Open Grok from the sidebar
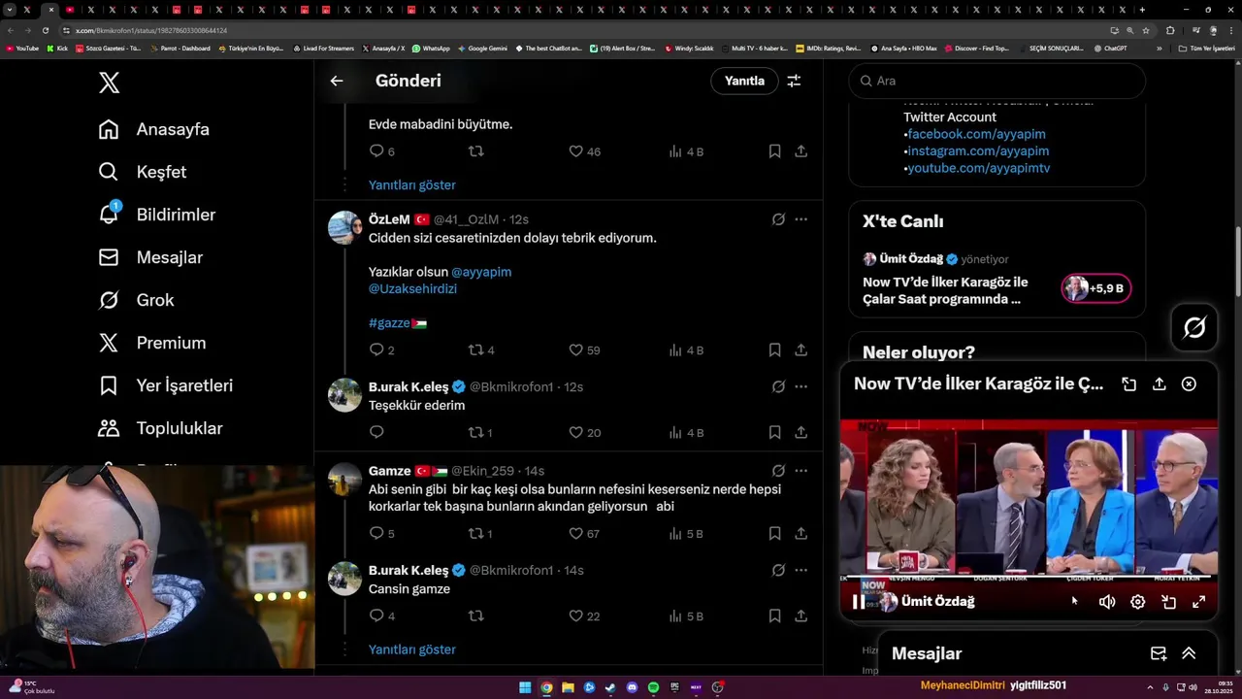 [136, 300]
